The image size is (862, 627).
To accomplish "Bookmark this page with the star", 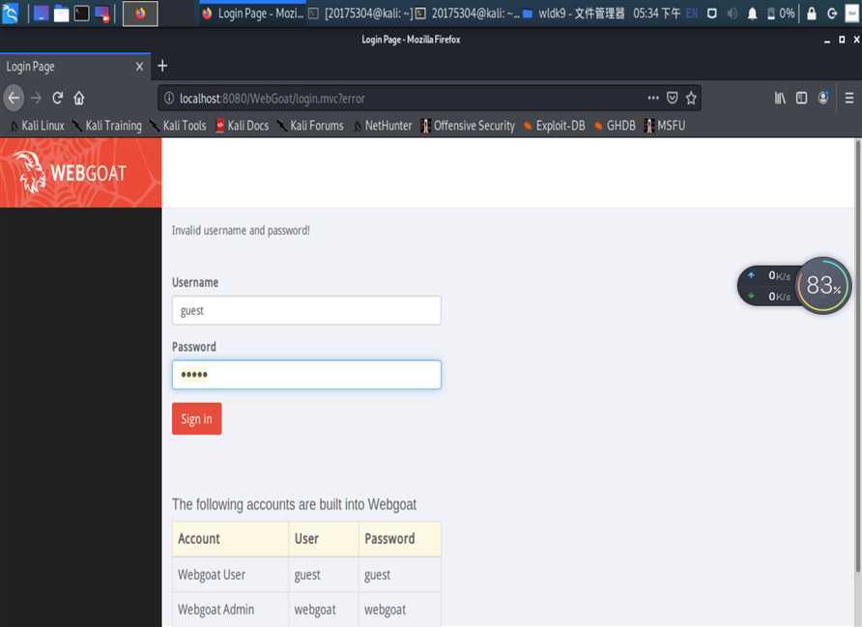I will click(x=691, y=98).
